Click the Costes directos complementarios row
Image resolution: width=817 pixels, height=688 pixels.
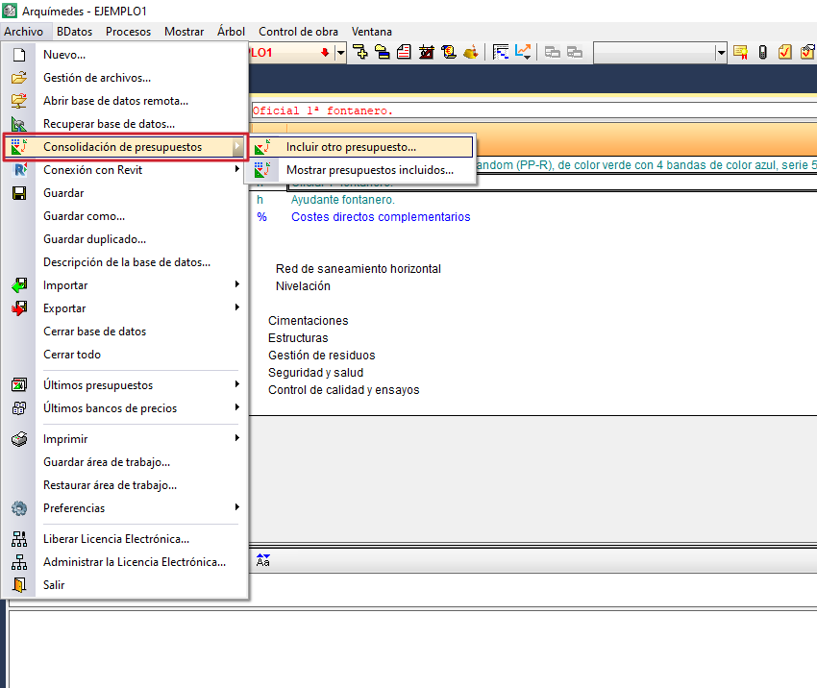[381, 217]
